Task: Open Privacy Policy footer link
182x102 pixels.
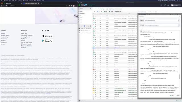Action: [4, 37]
